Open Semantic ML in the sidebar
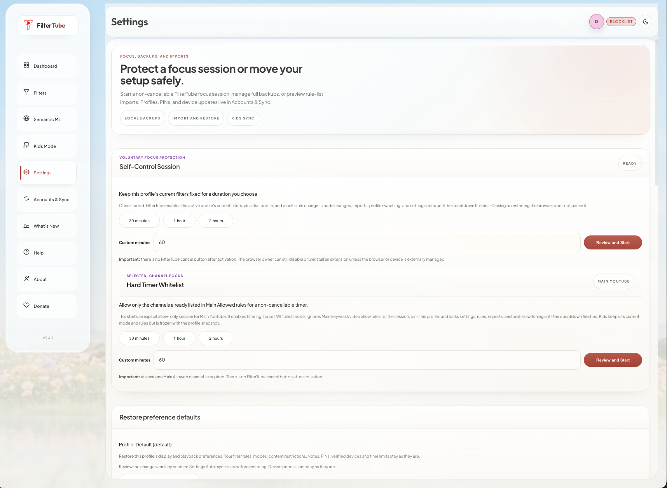Image resolution: width=667 pixels, height=488 pixels. 47,119
